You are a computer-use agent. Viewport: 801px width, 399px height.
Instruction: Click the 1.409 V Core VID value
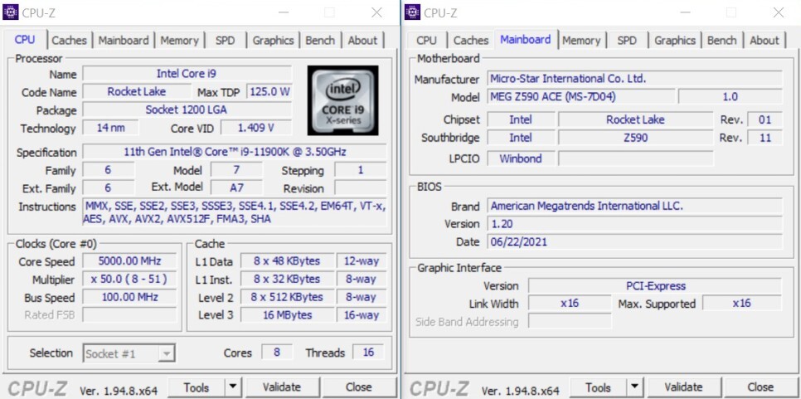[256, 128]
